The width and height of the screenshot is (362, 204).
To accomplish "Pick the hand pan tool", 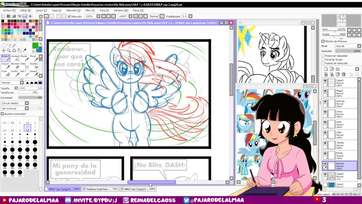I will coord(19,50).
